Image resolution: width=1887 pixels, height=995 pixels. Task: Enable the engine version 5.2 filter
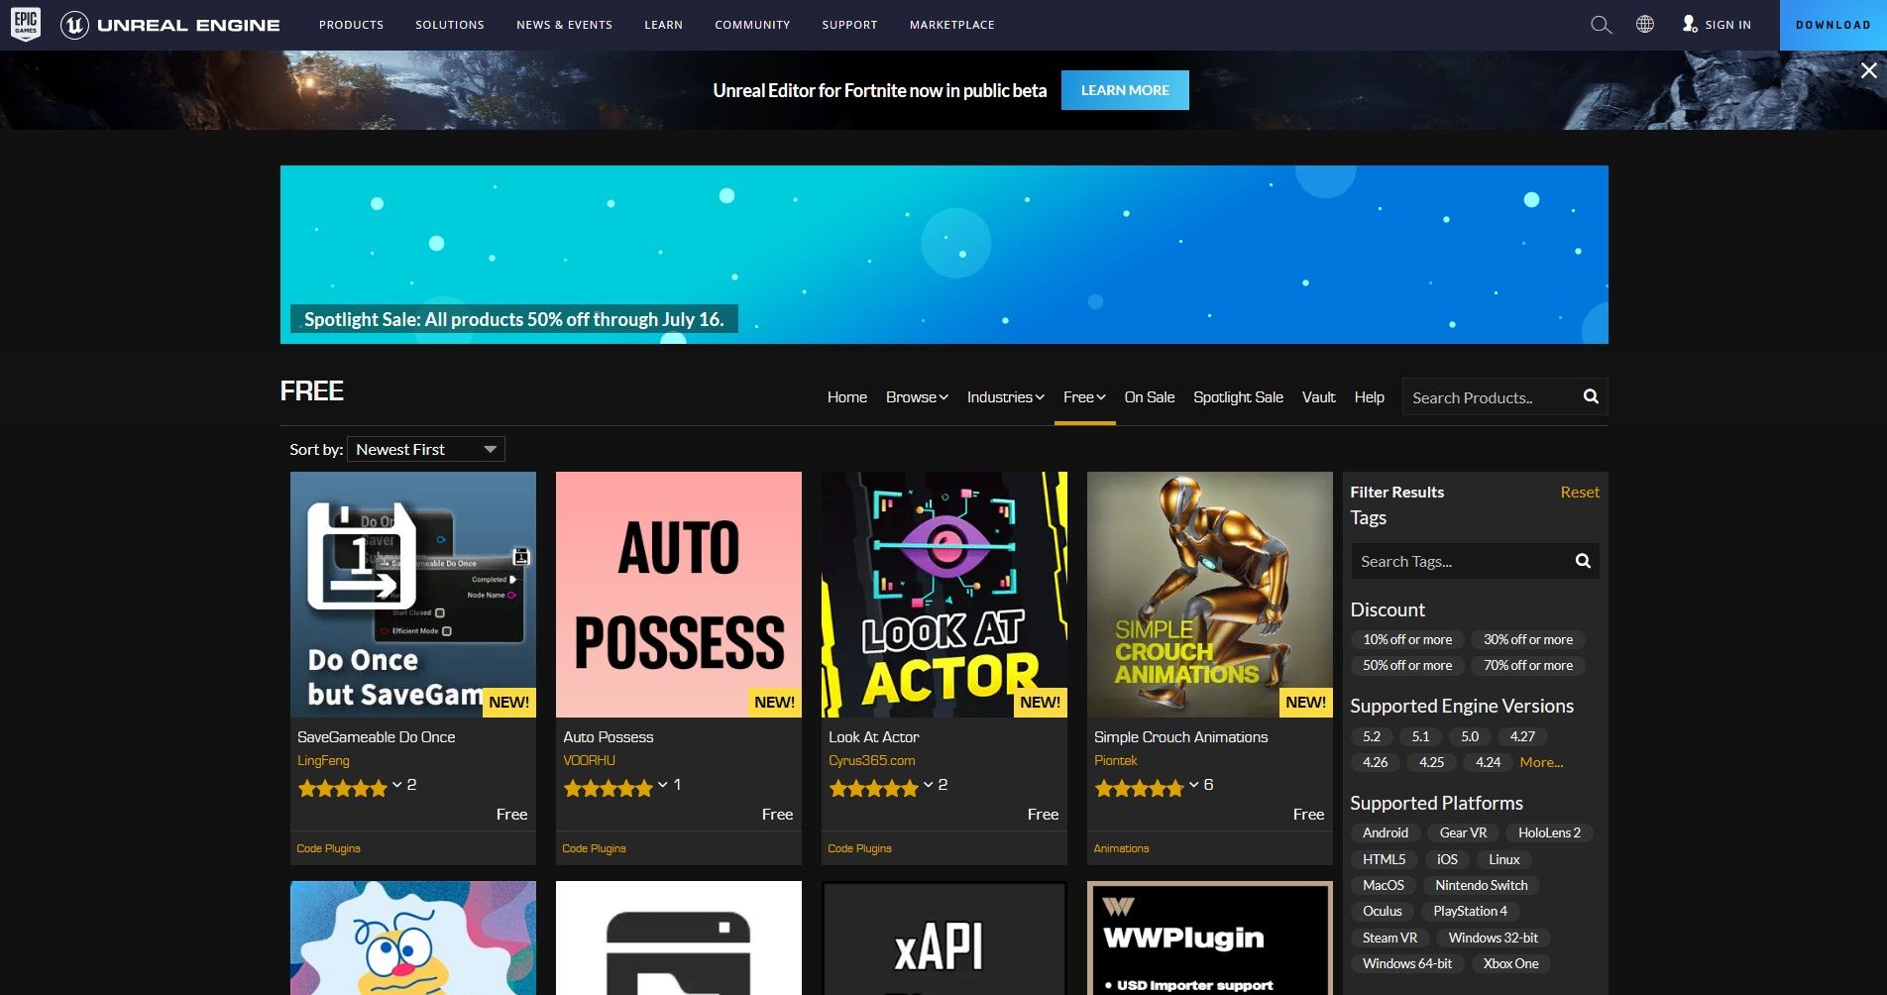(1372, 736)
